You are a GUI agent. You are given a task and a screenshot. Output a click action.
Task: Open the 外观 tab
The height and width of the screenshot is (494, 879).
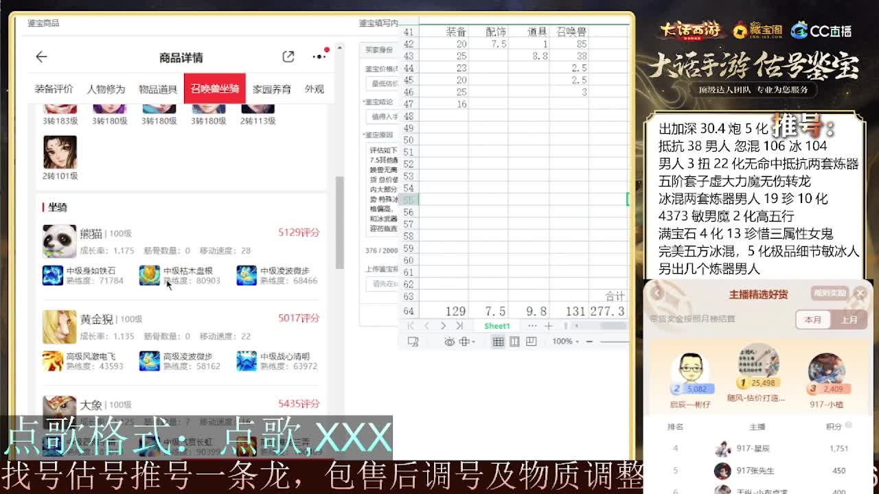315,89
